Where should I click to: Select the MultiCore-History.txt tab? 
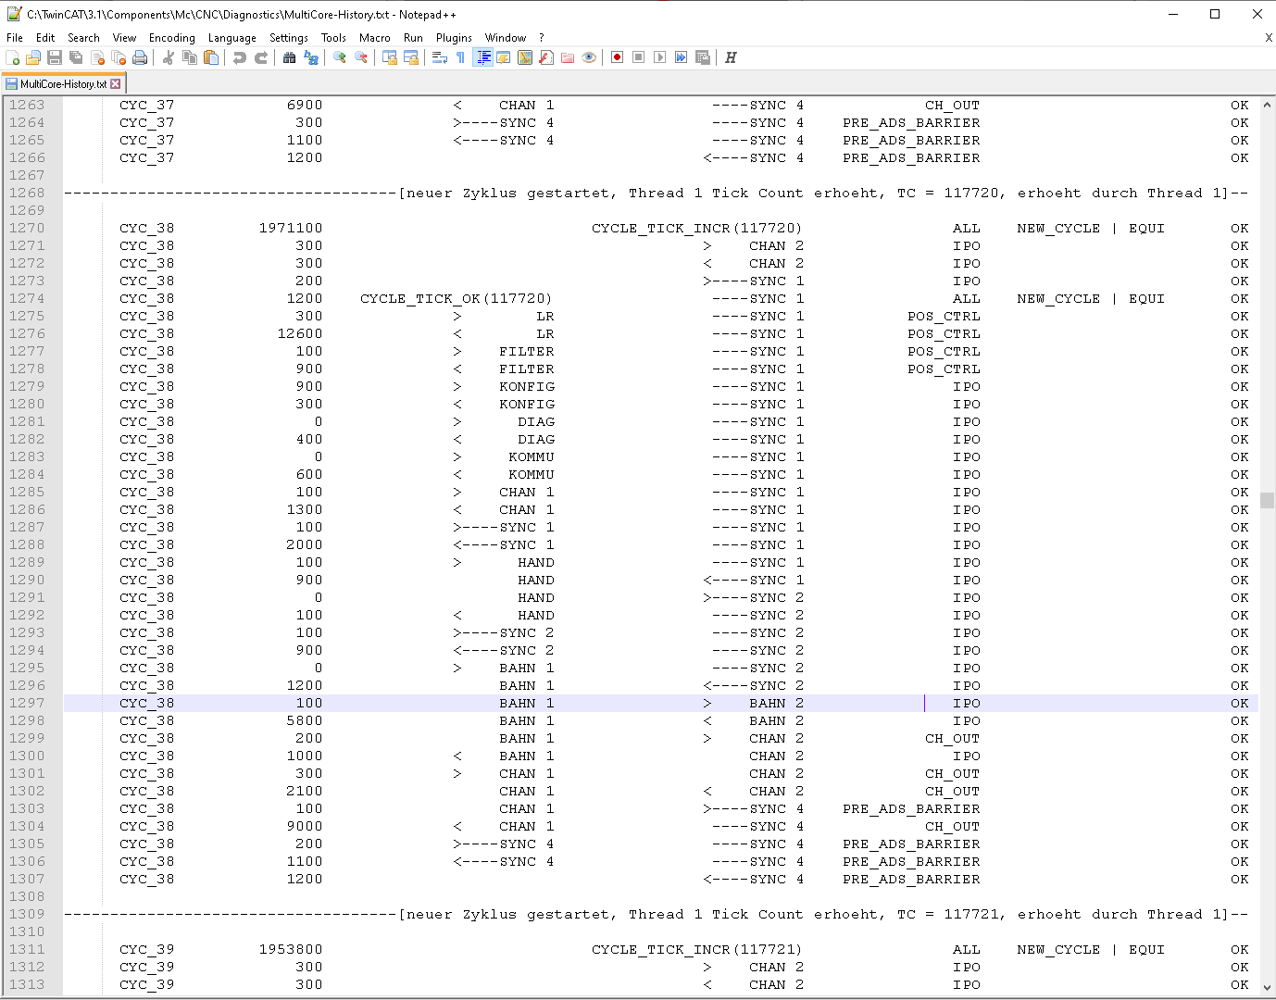(63, 83)
